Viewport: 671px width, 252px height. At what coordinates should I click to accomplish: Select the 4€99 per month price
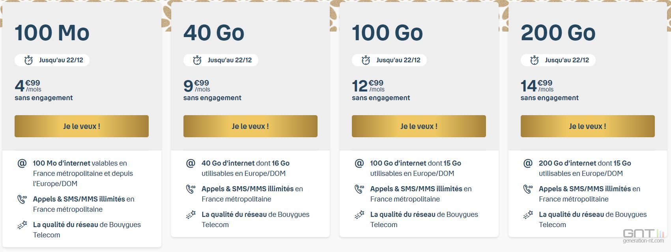pyautogui.click(x=28, y=86)
